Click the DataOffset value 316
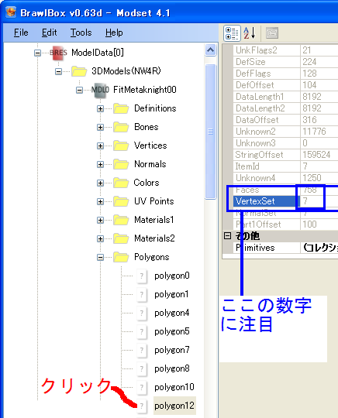This screenshot has height=418, width=338. 309,120
